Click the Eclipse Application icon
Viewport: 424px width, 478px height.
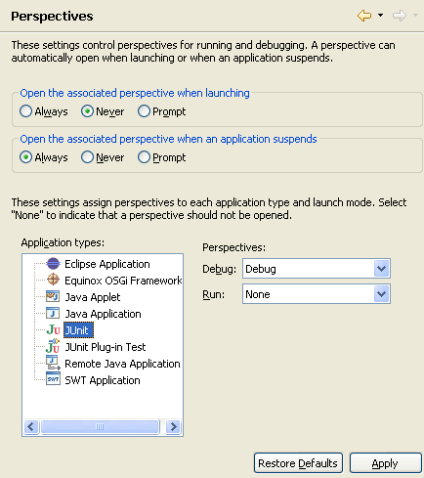pyautogui.click(x=53, y=264)
